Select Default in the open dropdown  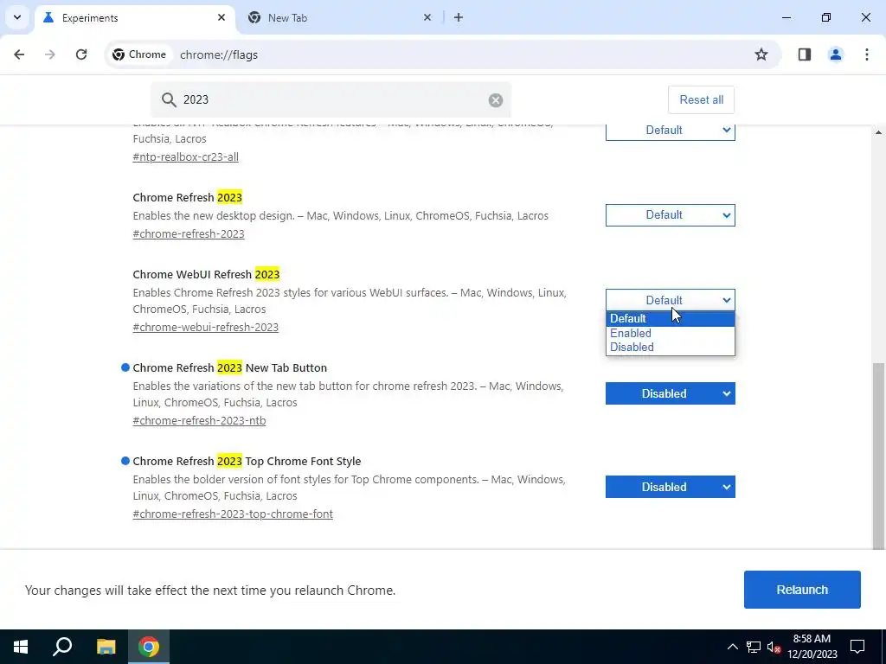[x=671, y=318]
